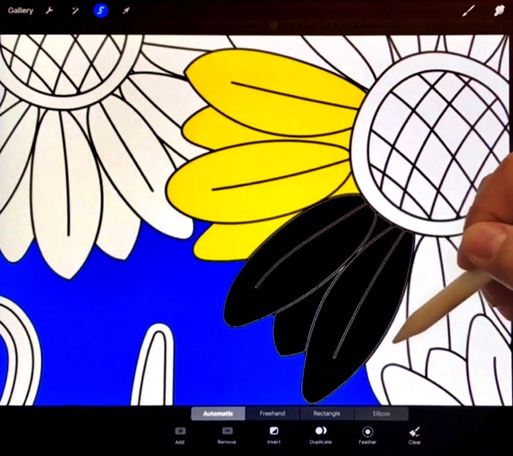Open the Actions wrench menu
The height and width of the screenshot is (456, 513).
tap(50, 10)
